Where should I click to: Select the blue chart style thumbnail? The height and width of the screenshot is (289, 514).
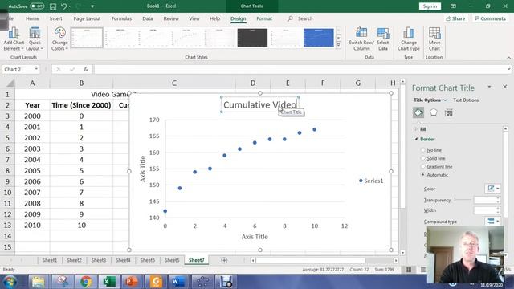[319, 38]
